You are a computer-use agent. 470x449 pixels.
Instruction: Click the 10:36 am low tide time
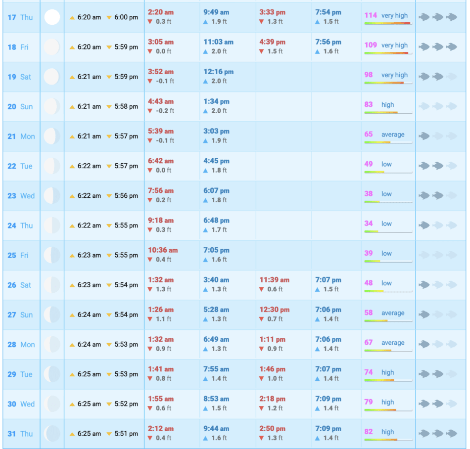click(163, 250)
